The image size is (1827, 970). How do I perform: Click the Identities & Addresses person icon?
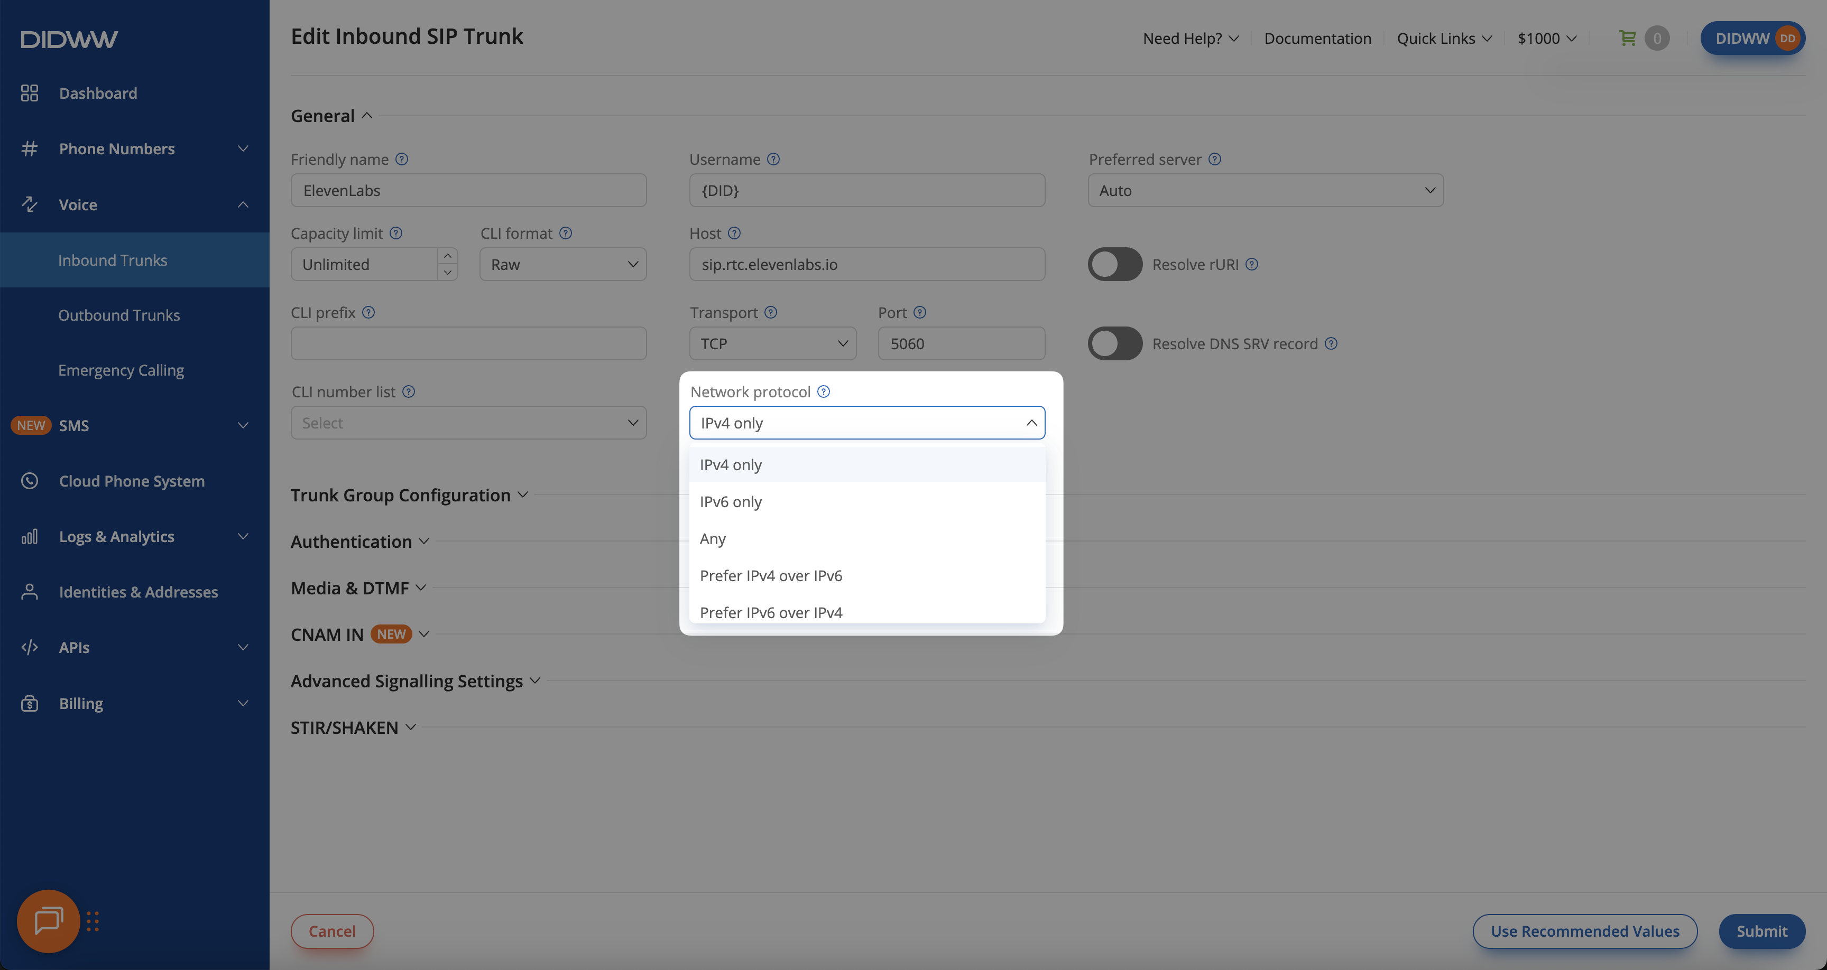pos(29,591)
